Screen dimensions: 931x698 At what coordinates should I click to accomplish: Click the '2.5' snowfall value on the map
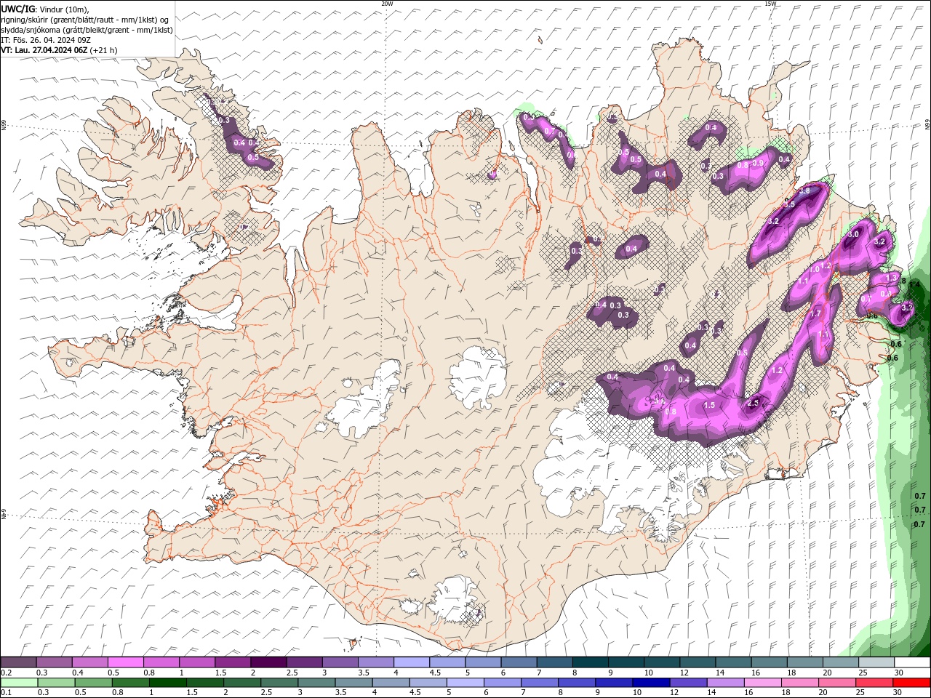754,403
